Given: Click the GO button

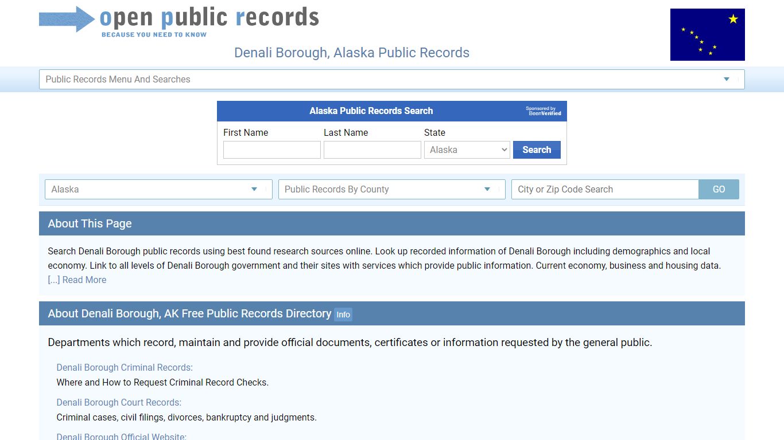Looking at the screenshot, I should [719, 189].
